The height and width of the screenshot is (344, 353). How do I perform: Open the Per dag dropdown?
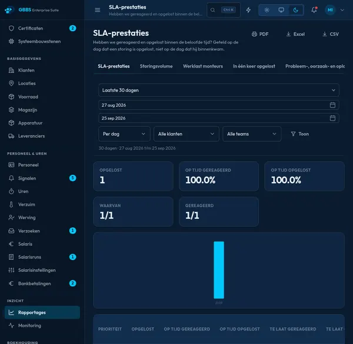pyautogui.click(x=124, y=134)
